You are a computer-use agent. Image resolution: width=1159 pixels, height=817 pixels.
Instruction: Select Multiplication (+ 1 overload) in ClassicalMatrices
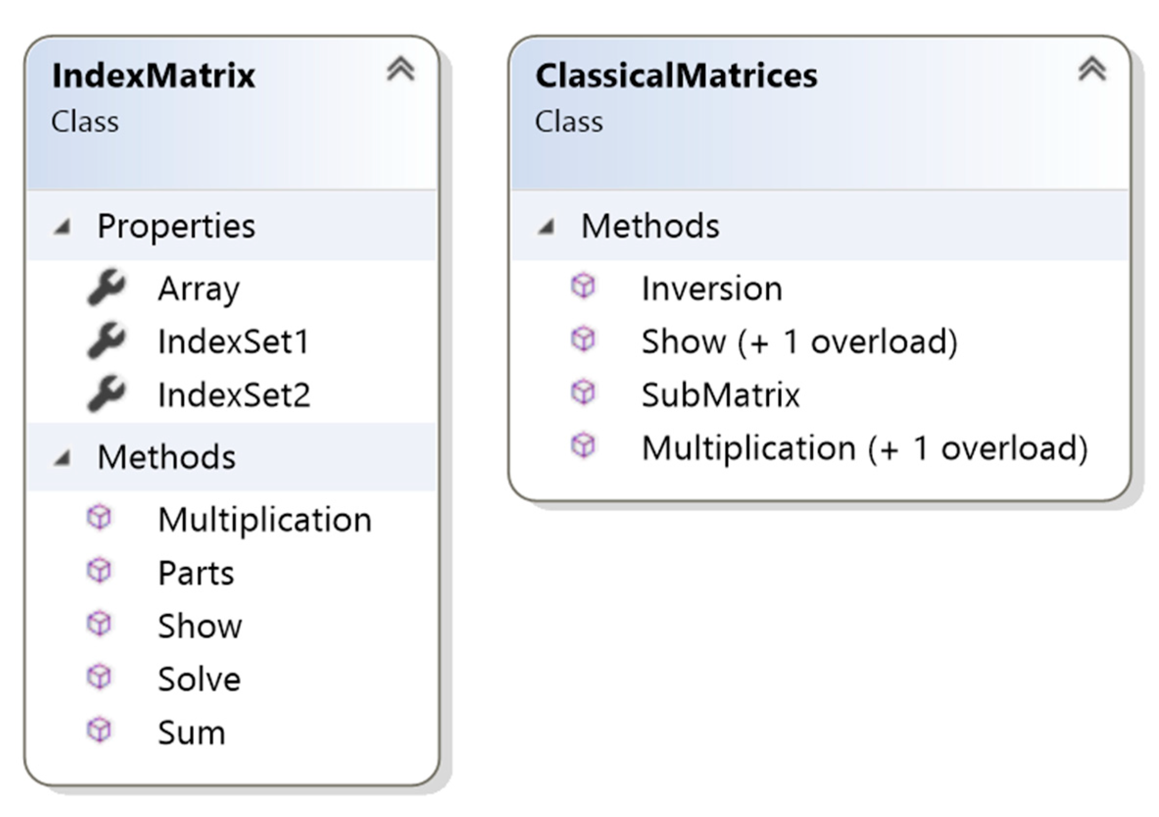864,448
